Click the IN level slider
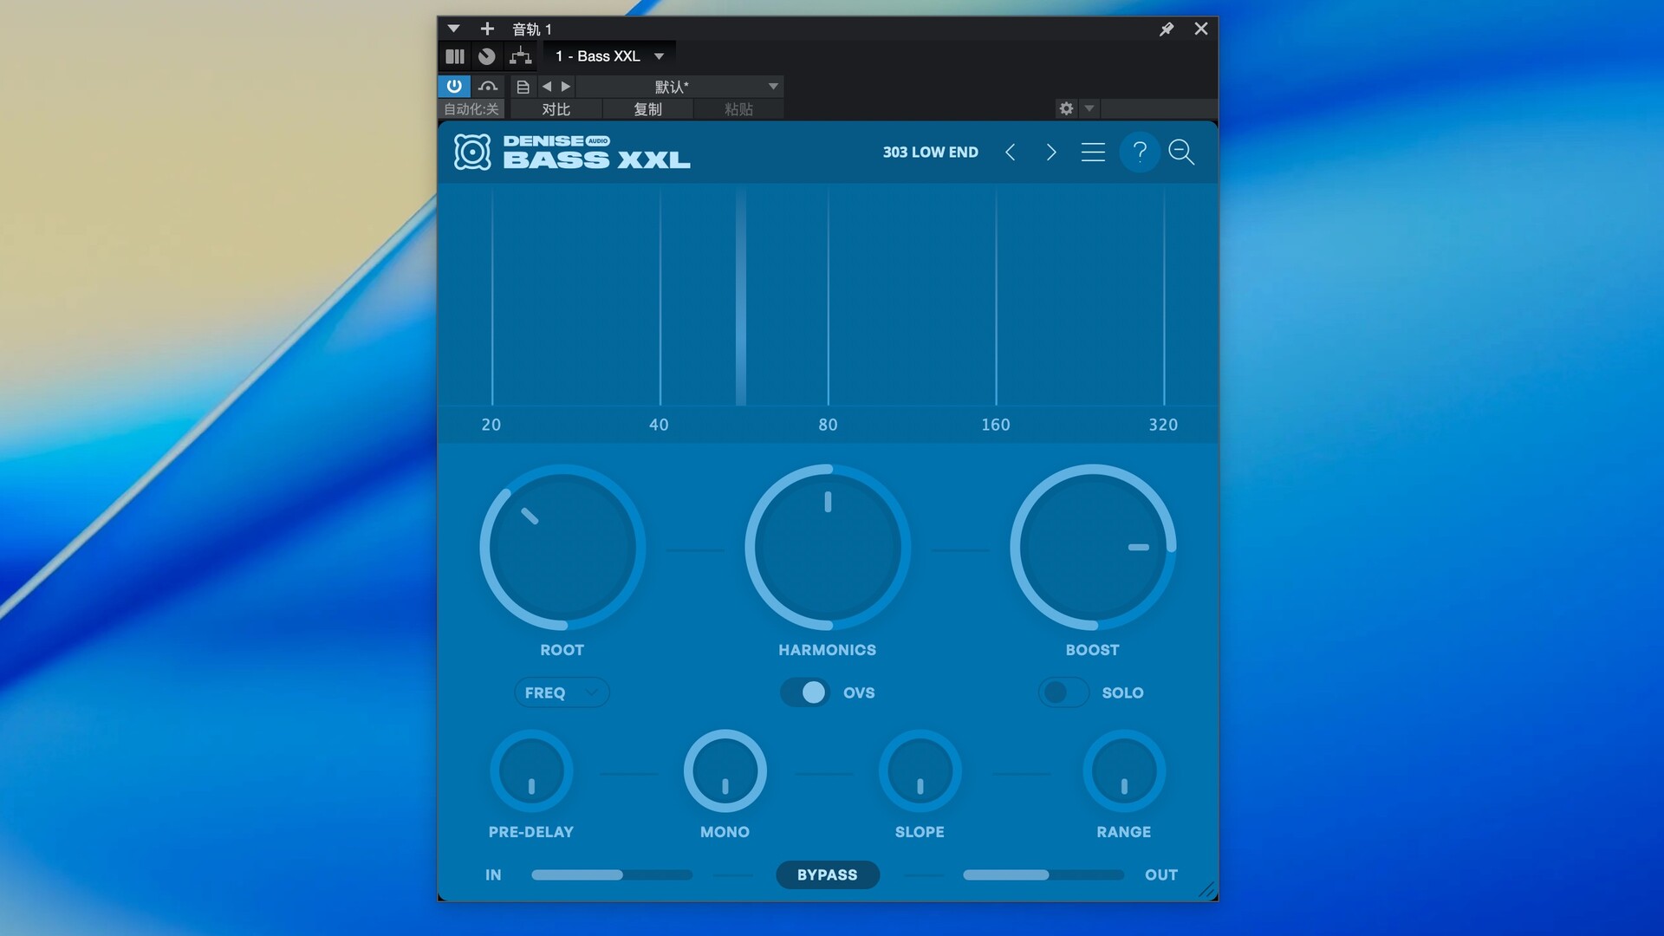The width and height of the screenshot is (1664, 936). (612, 875)
